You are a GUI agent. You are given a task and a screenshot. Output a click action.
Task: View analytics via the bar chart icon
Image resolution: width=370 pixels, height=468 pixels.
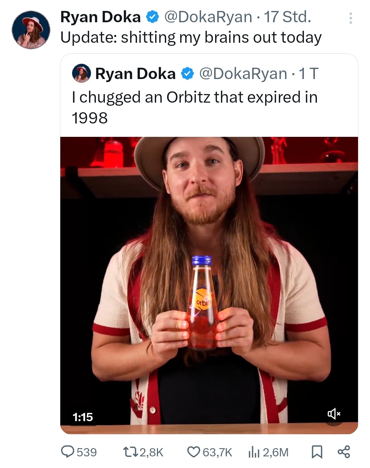coord(253,452)
